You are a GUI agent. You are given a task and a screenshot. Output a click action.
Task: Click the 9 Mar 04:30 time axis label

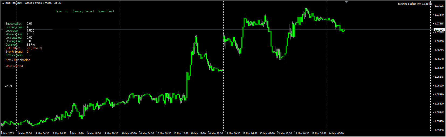(x=42, y=134)
